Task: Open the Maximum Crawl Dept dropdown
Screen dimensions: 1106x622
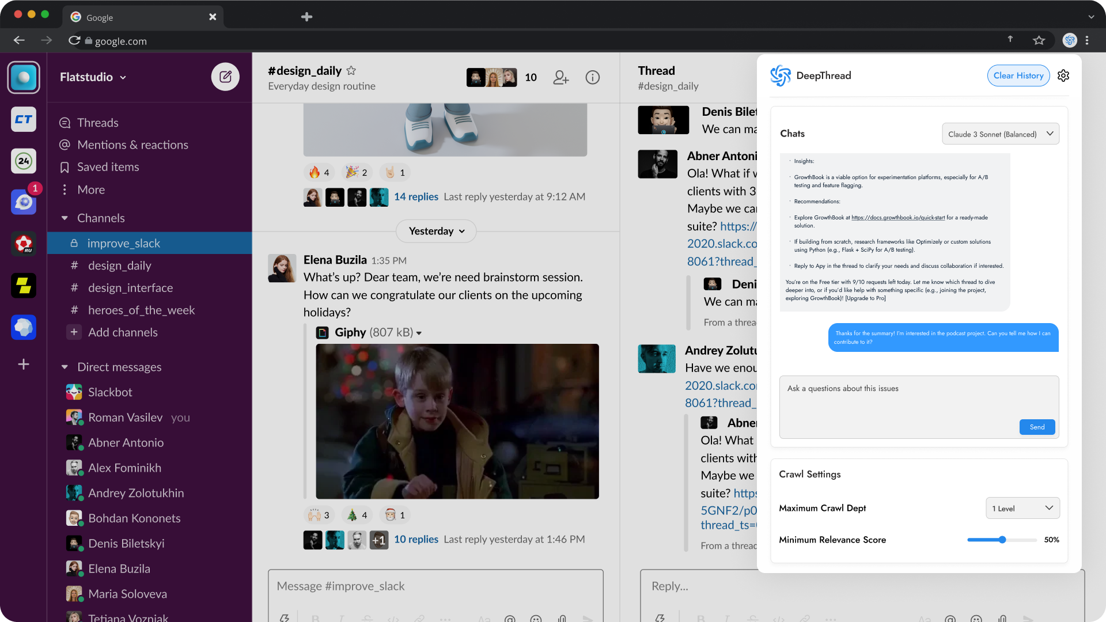Action: [x=1022, y=508]
